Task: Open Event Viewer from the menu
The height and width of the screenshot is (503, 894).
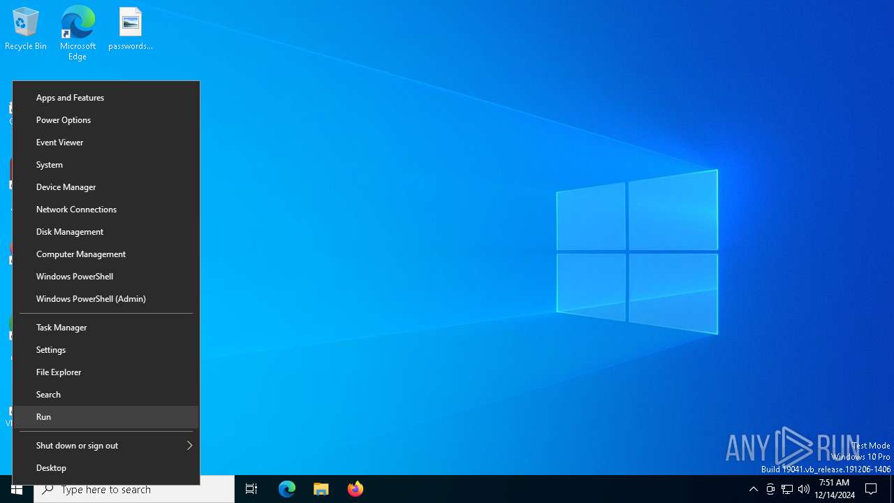Action: coord(106,143)
